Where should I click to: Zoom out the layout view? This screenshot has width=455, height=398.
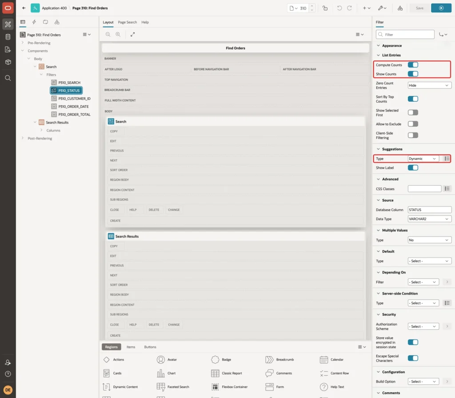(108, 34)
